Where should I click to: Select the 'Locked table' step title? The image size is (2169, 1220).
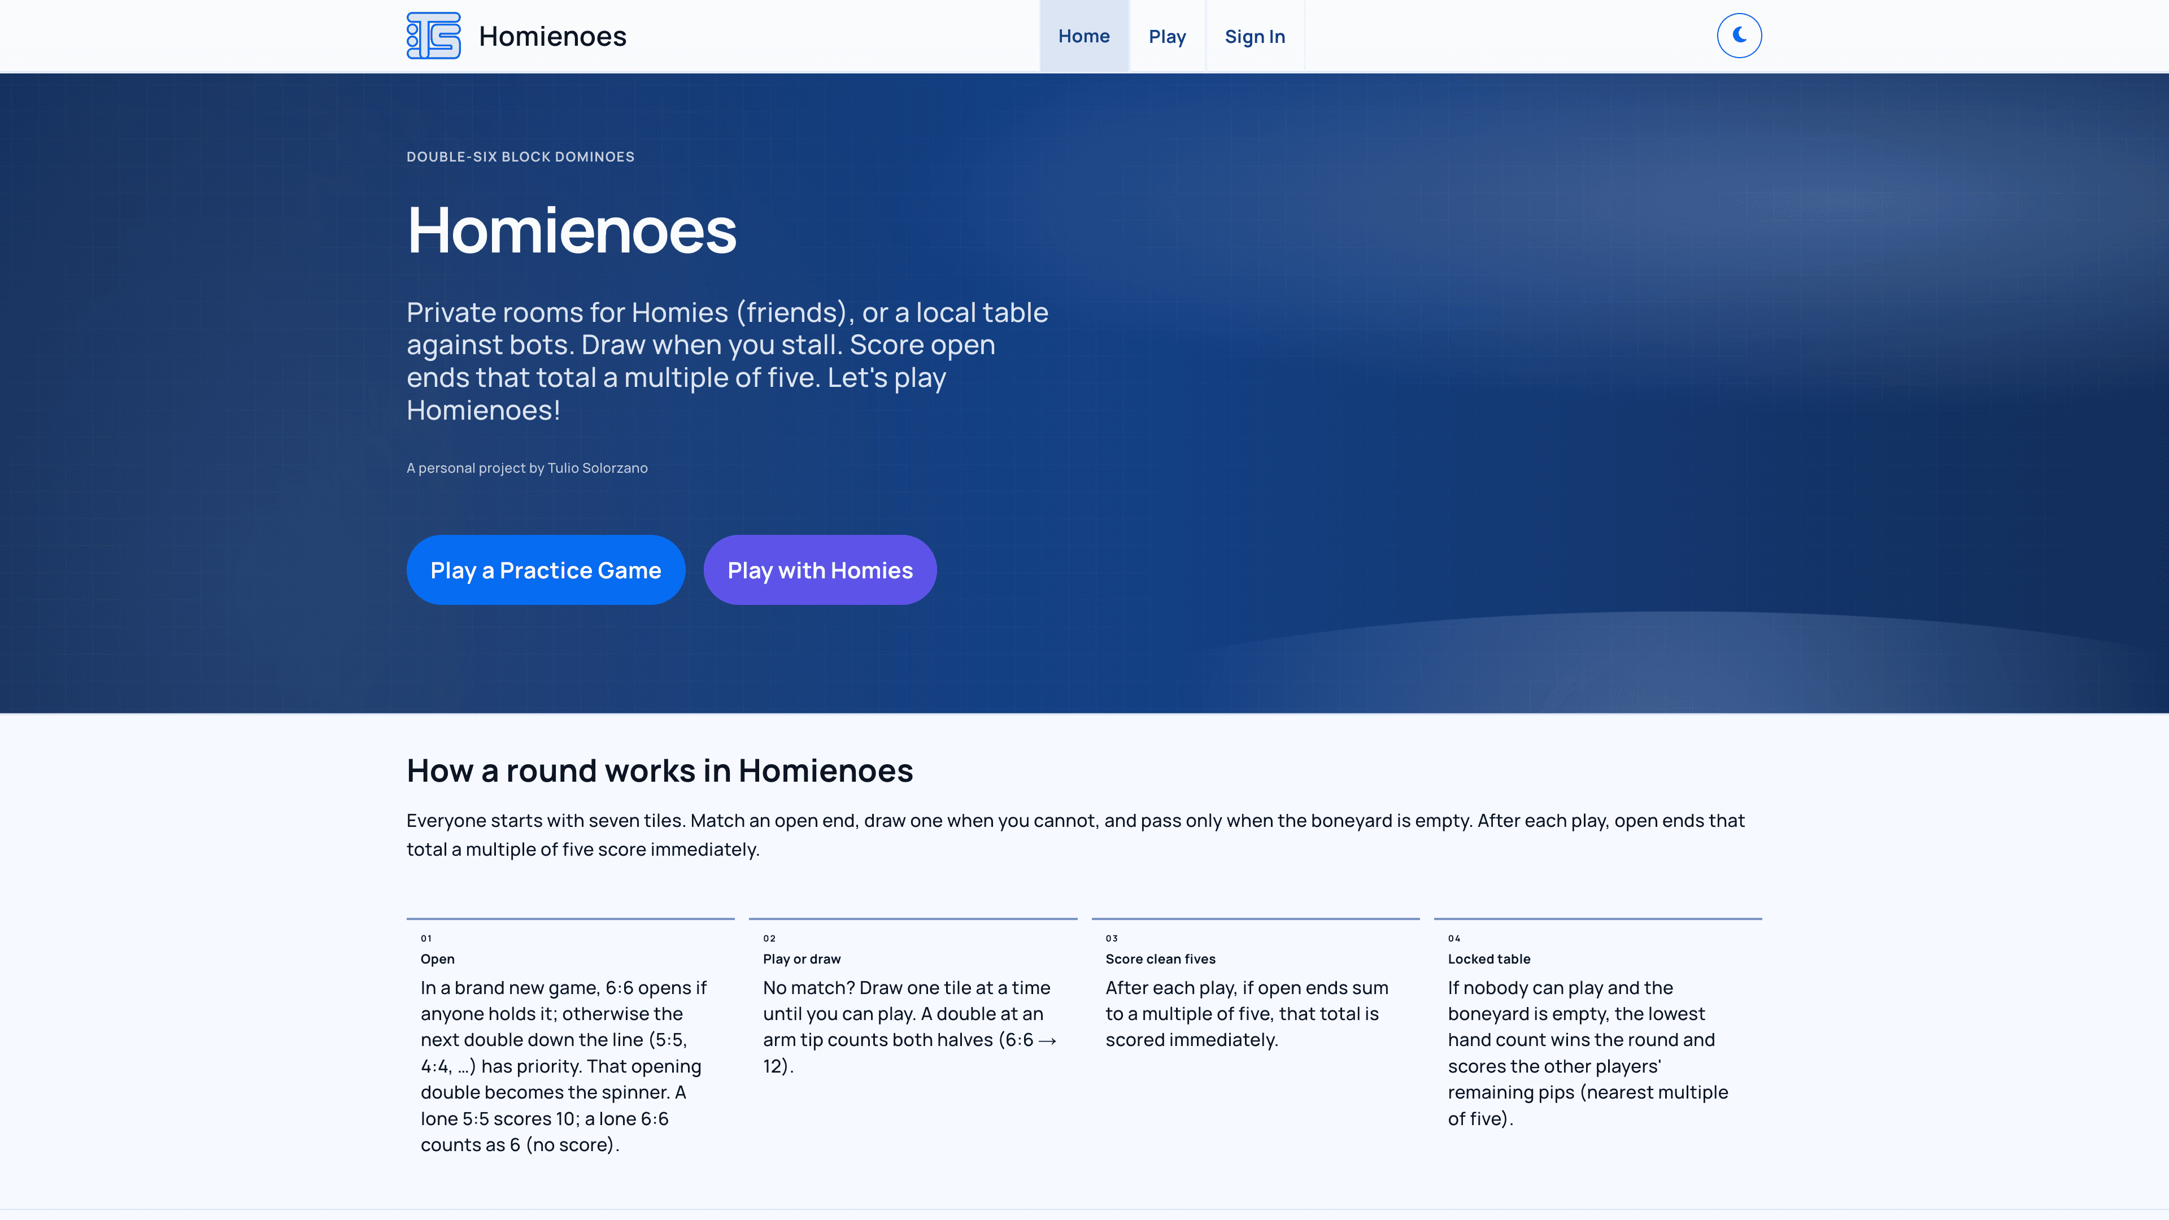(x=1489, y=959)
